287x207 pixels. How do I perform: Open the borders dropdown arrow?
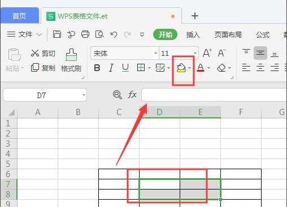click(149, 68)
